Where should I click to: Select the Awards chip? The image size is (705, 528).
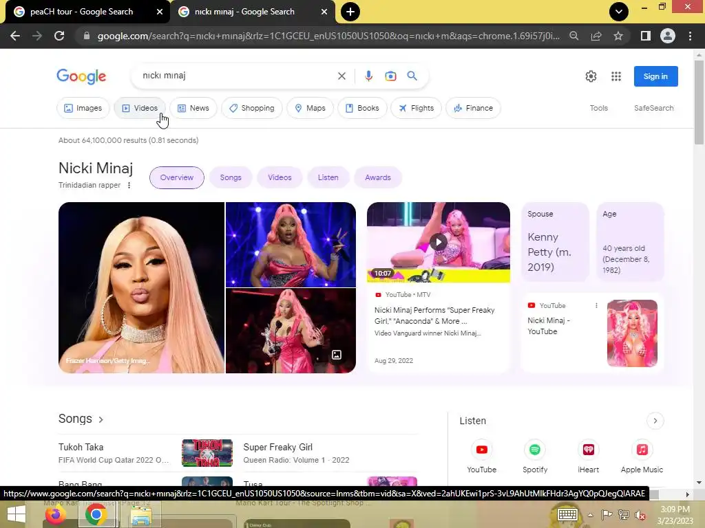coord(378,177)
